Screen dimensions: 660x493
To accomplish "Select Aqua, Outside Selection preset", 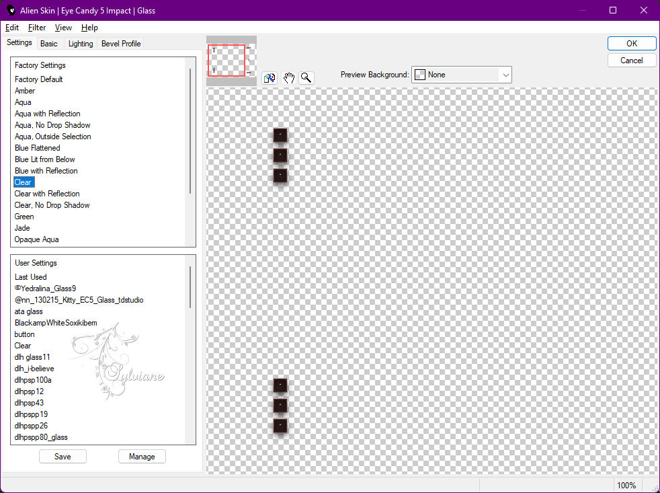I will (x=52, y=136).
